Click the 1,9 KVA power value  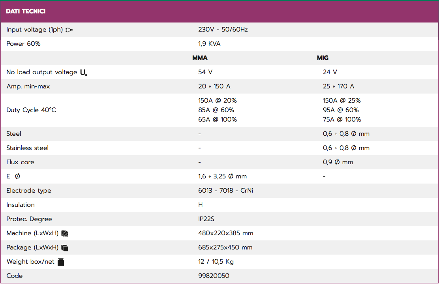coord(209,44)
